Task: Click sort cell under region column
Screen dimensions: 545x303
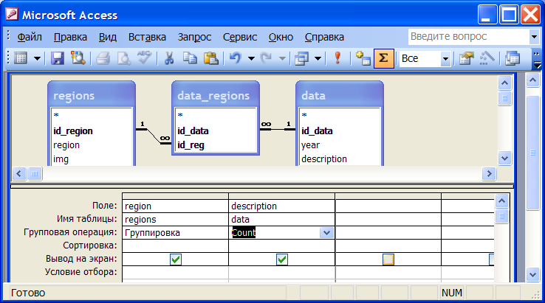Action: coord(175,245)
